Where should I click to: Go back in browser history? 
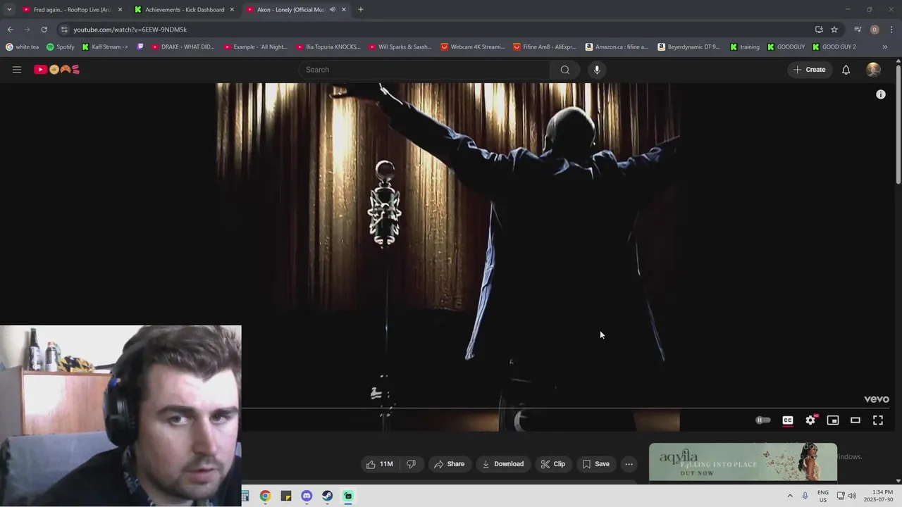click(x=10, y=30)
